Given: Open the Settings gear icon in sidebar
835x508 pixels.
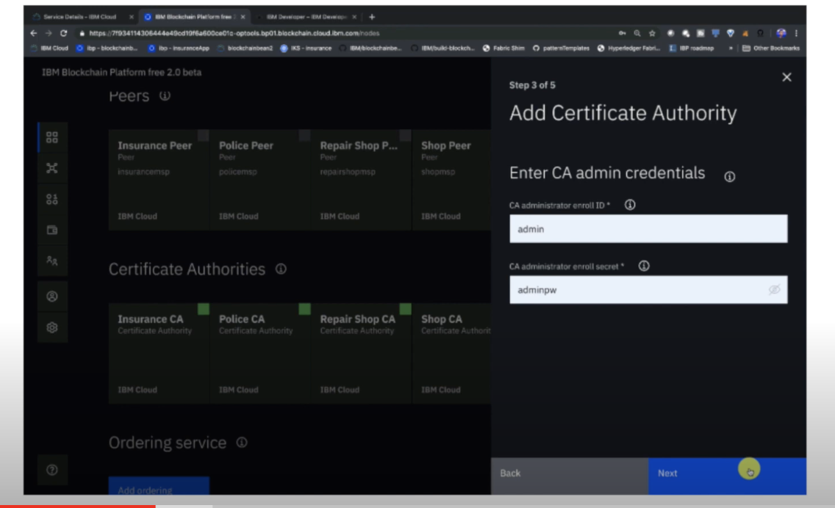Looking at the screenshot, I should tap(52, 327).
